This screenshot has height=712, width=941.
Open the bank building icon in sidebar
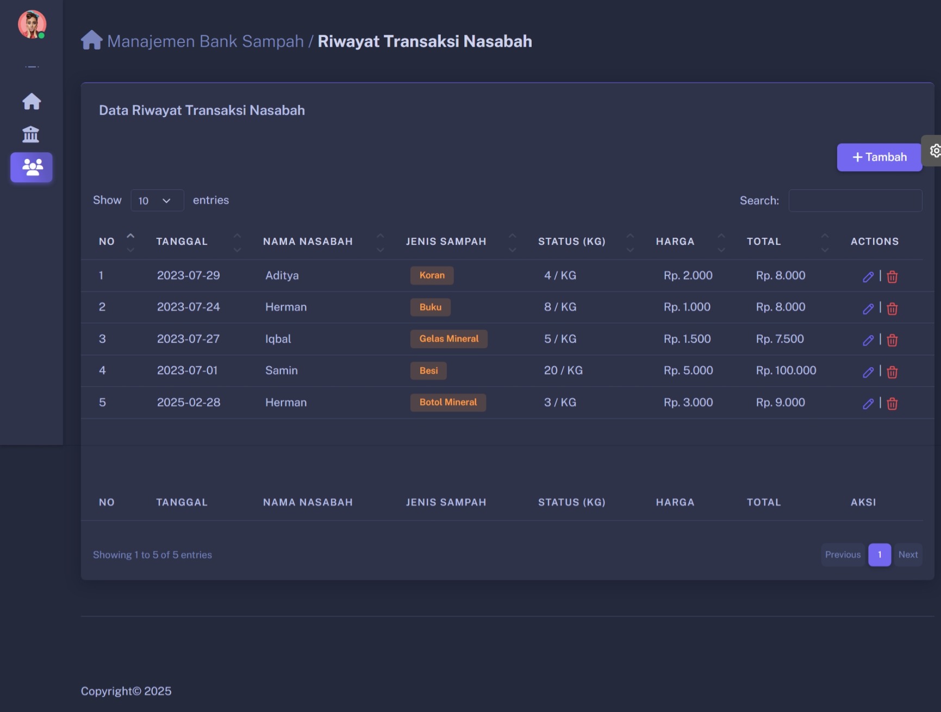(x=31, y=134)
